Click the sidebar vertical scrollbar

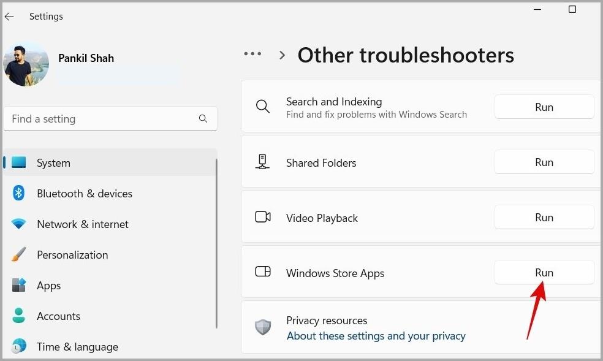pyautogui.click(x=216, y=243)
